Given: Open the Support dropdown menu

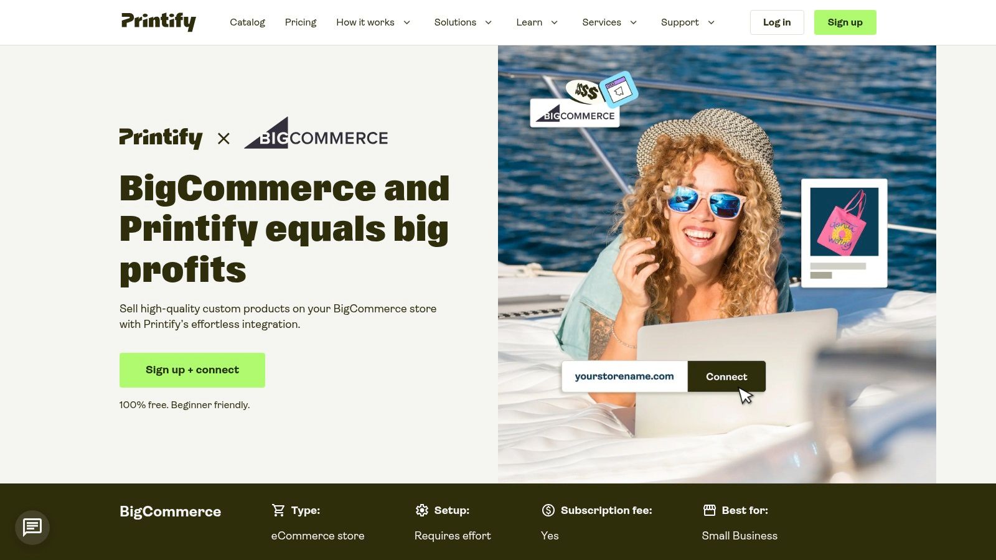Looking at the screenshot, I should 688,22.
